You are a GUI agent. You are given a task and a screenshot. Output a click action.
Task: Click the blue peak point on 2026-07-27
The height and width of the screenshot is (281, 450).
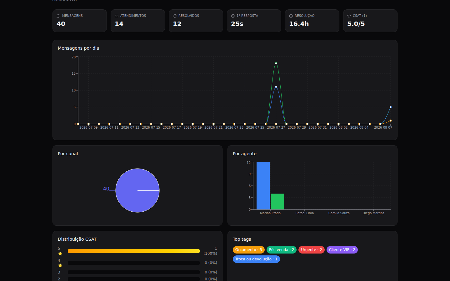276,87
